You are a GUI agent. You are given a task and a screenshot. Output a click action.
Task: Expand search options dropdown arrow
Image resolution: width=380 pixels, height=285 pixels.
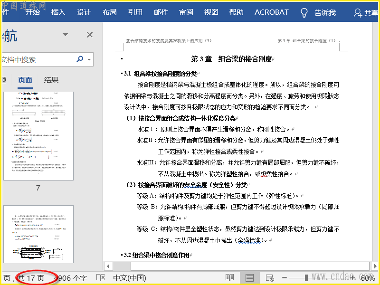[89, 60]
